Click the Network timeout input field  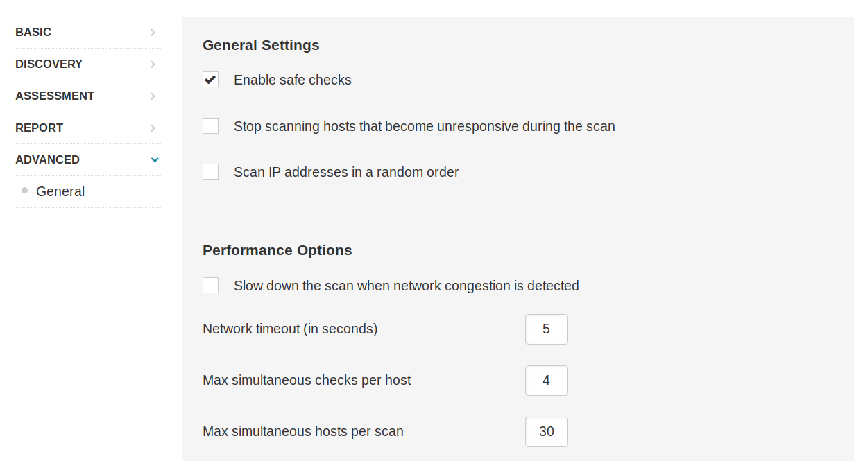[546, 329]
